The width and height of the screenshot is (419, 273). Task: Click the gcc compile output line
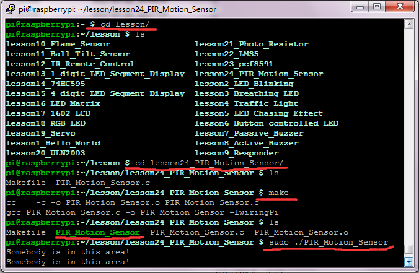click(142, 213)
